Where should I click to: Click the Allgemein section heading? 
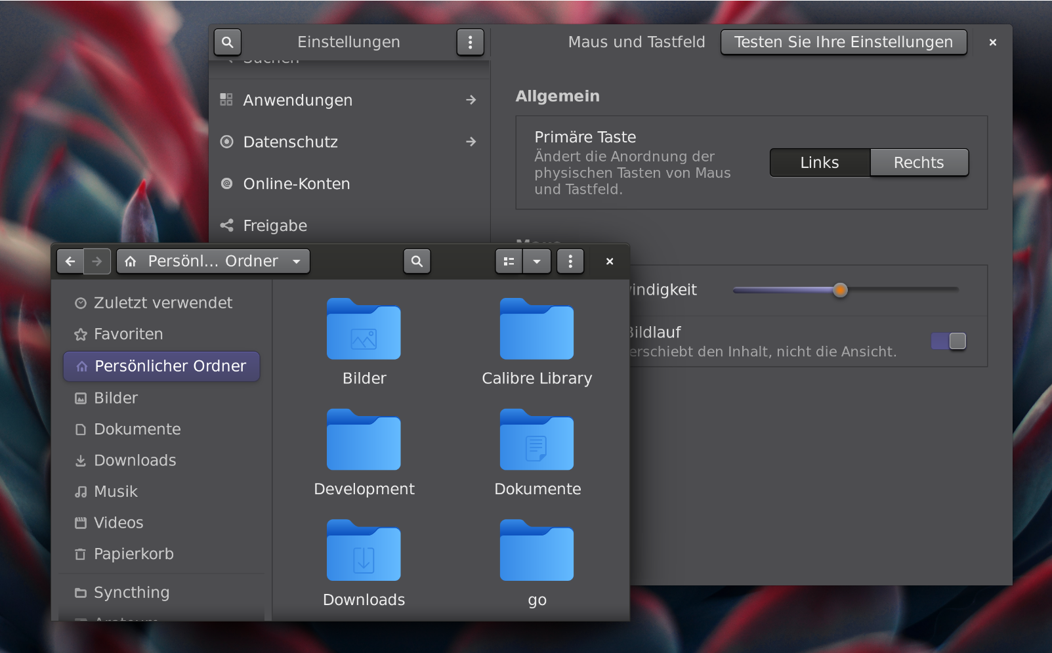(558, 96)
